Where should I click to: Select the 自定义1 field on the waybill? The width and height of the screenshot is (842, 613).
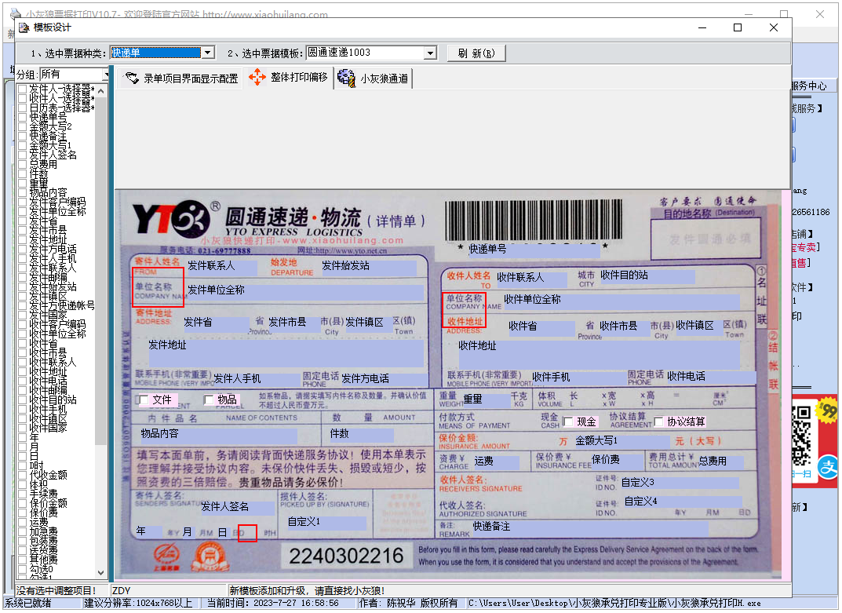point(326,522)
